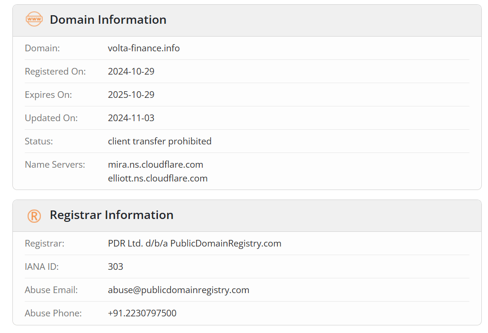
Task: Click the abuse@publicdomainregistry.com email
Action: 178,290
